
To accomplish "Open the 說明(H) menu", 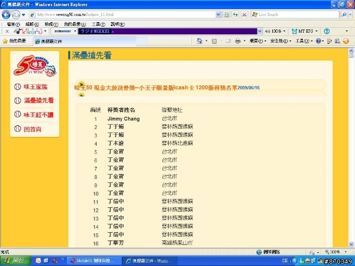I will coord(118,24).
